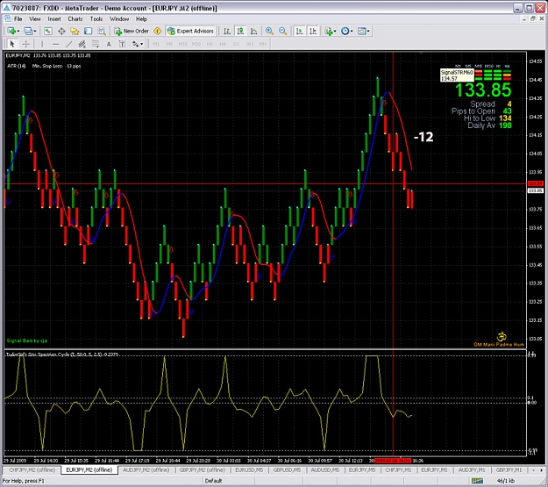Switch to Bar Chart display
This screenshot has width=548, height=487.
click(x=227, y=31)
